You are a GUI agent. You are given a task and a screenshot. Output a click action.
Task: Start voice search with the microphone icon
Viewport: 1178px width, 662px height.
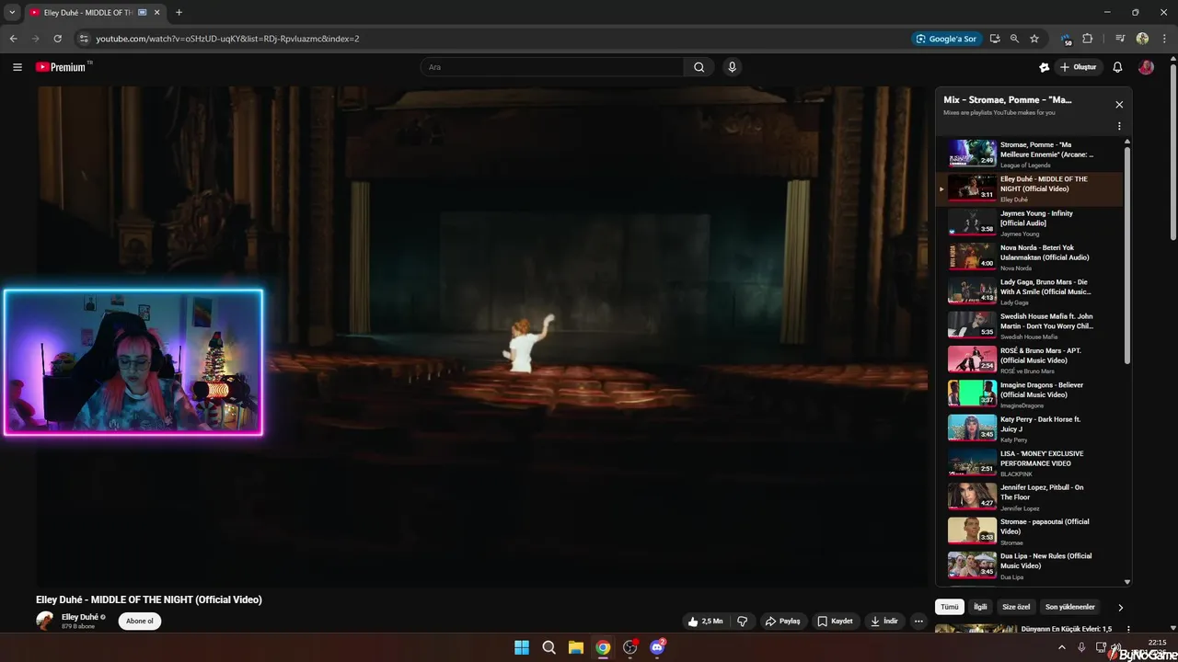click(733, 67)
